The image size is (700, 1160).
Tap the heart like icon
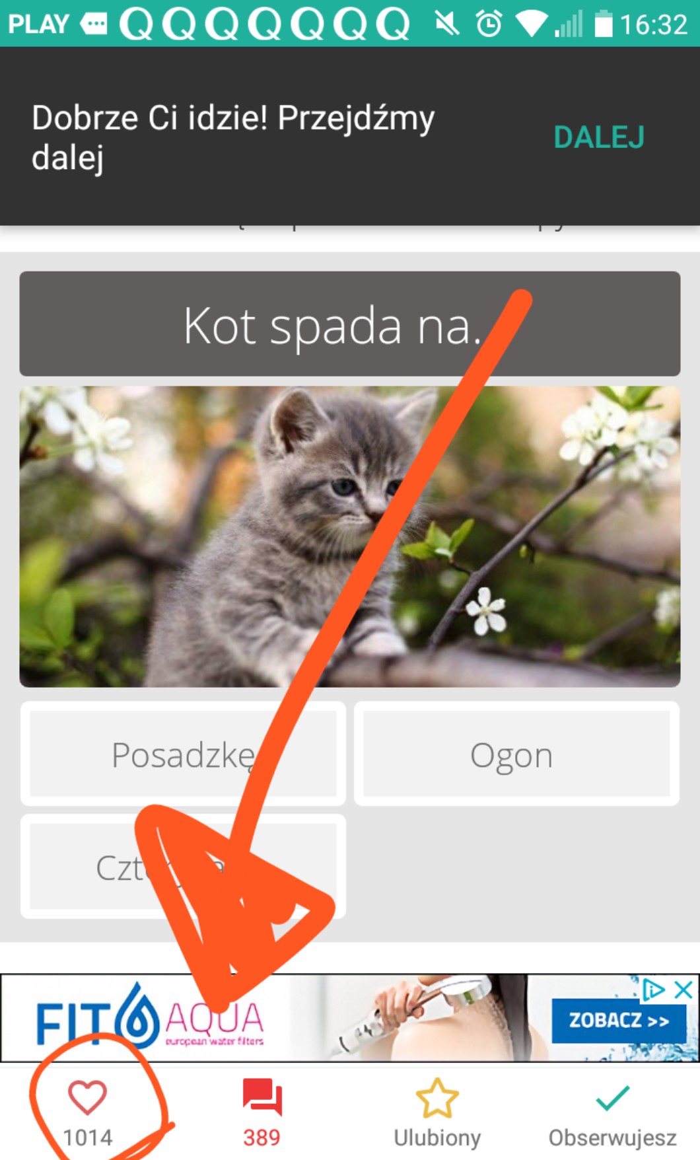(87, 1098)
